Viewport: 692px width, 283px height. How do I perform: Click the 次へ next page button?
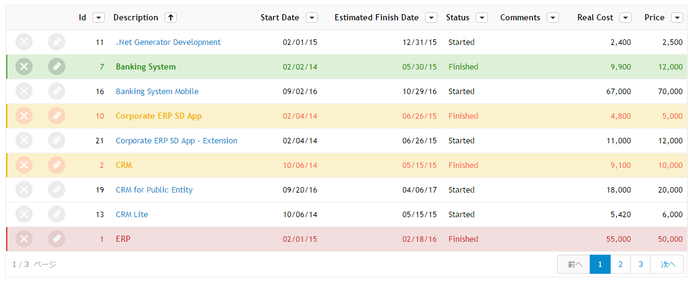point(668,265)
